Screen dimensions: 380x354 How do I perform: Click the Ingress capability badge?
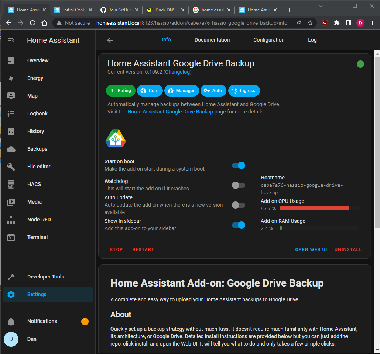[x=244, y=91]
